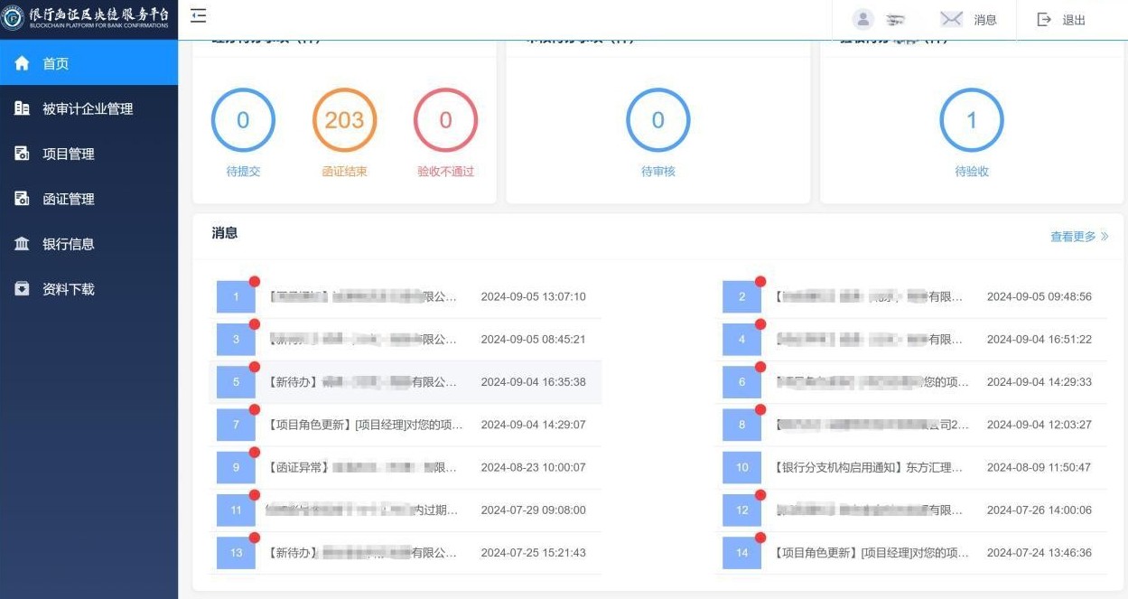The height and width of the screenshot is (599, 1128).
Task: Open message 9 labeled 函证异常
Action: point(363,467)
